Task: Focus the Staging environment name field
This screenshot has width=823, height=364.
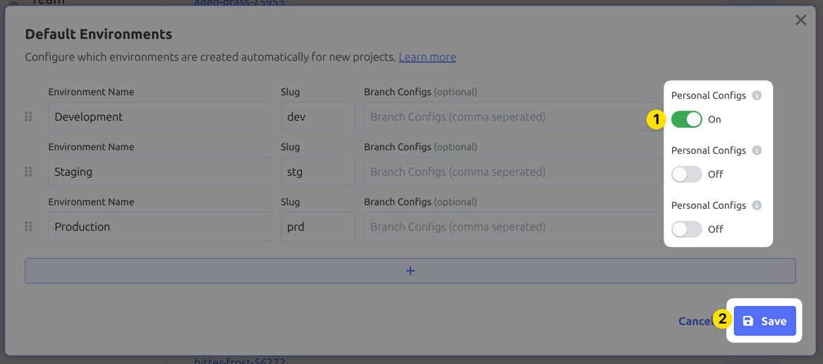Action: (160, 171)
